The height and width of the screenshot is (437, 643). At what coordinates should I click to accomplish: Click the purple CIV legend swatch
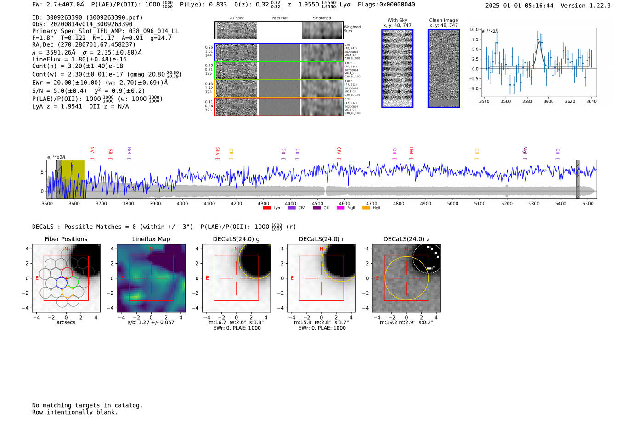[292, 208]
